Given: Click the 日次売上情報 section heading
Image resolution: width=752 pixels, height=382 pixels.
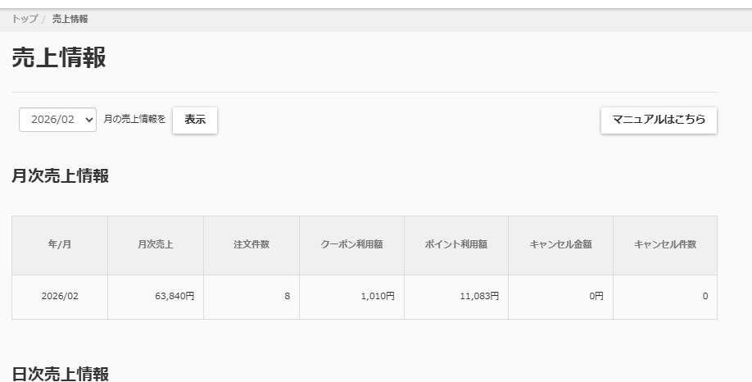Looking at the screenshot, I should click(x=60, y=374).
